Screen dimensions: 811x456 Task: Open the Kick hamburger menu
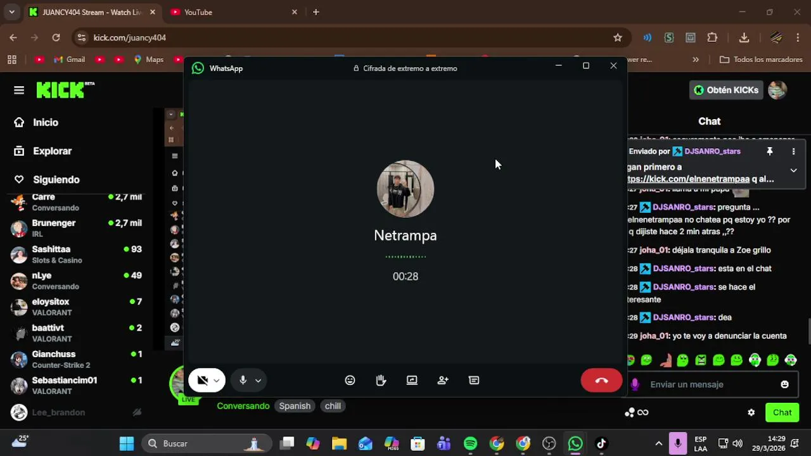tap(19, 90)
